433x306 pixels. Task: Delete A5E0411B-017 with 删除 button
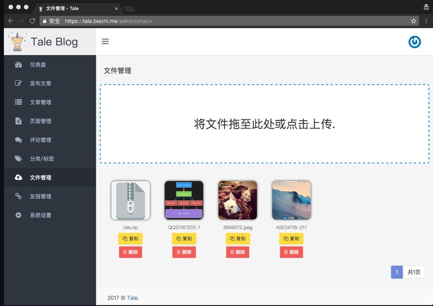291,252
